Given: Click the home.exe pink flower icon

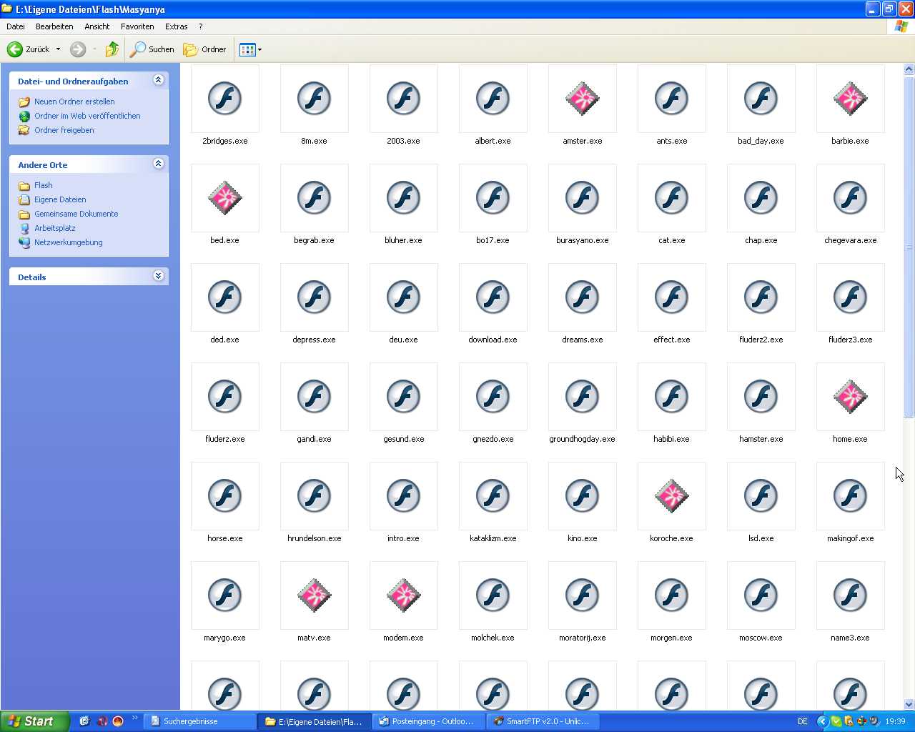Looking at the screenshot, I should tap(851, 397).
